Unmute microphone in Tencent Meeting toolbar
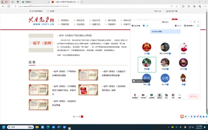This screenshot has height=130, width=208. click(135, 96)
